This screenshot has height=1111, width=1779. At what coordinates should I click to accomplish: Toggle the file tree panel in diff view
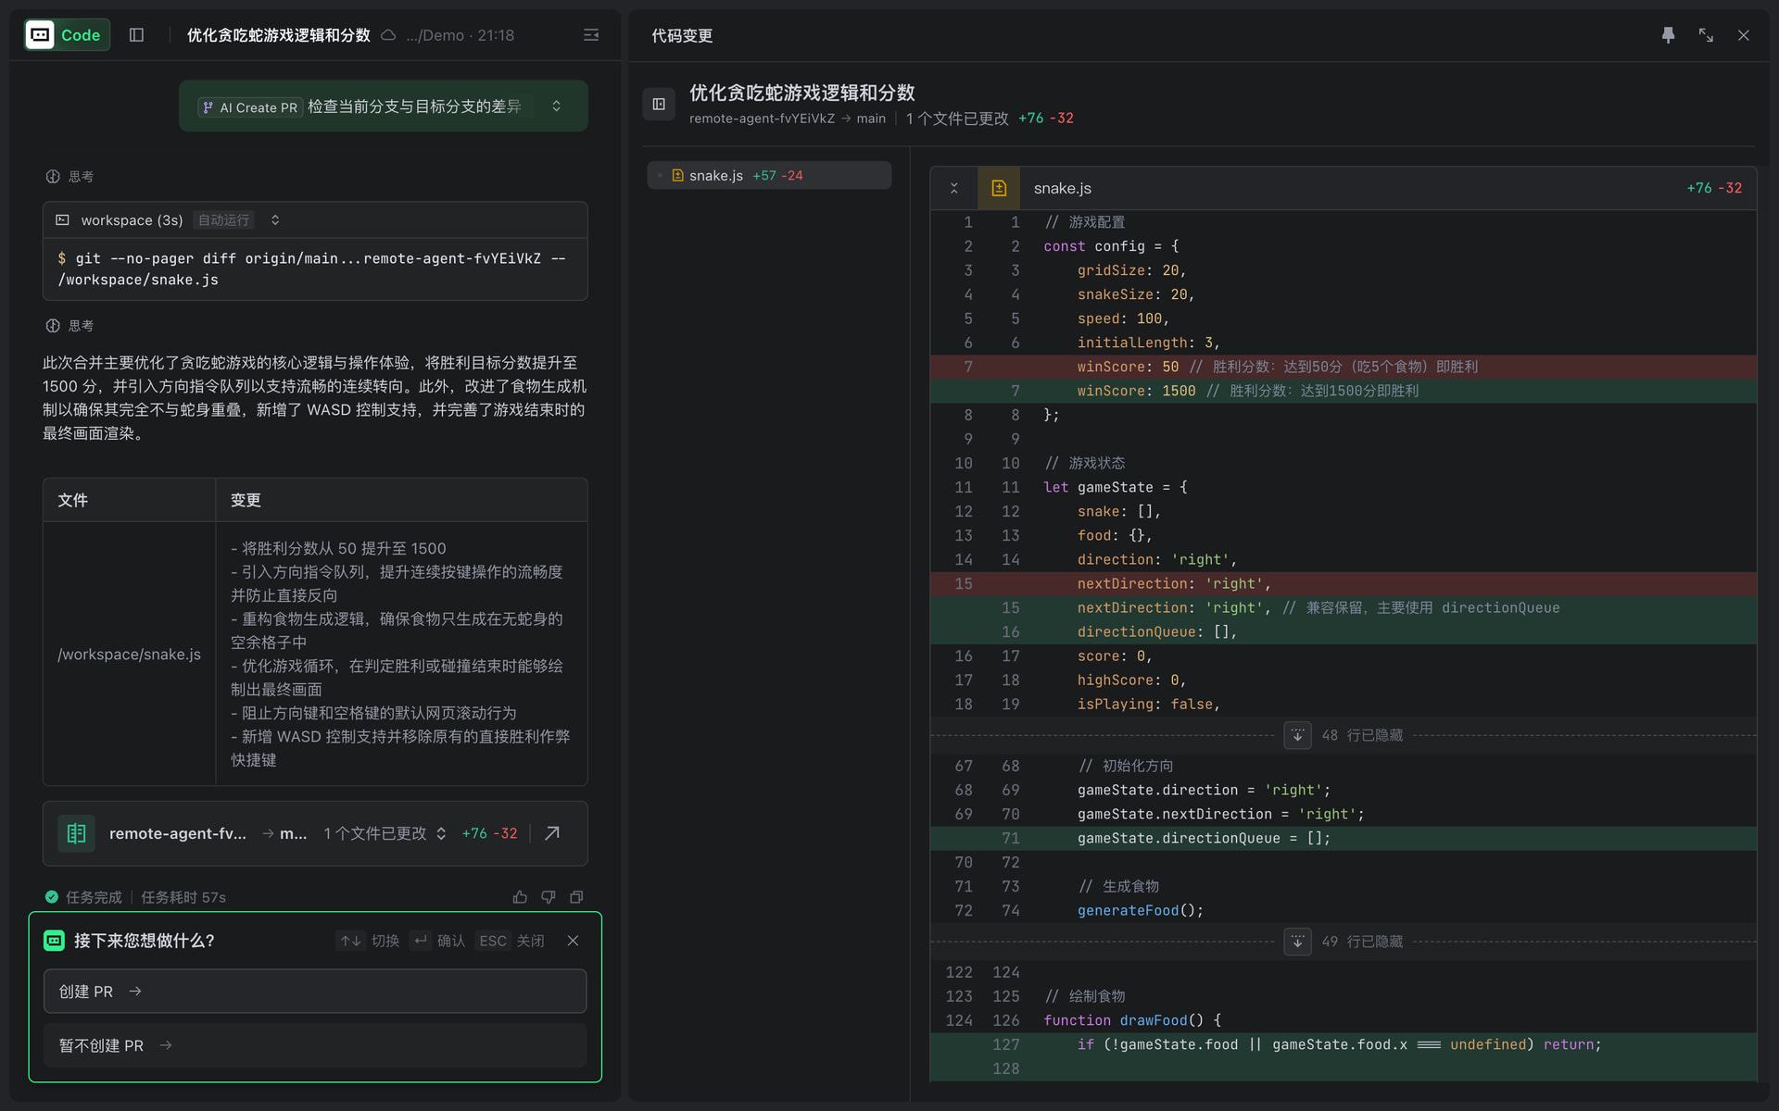659,105
